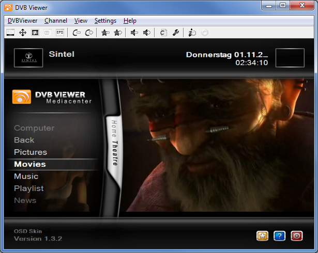
Task: Open the Channel menu
Action: [56, 21]
